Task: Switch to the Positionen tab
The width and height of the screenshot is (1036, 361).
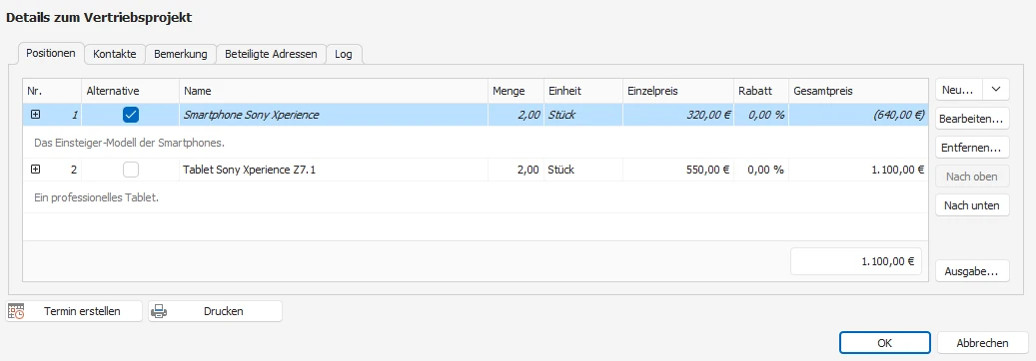Action: click(x=51, y=54)
